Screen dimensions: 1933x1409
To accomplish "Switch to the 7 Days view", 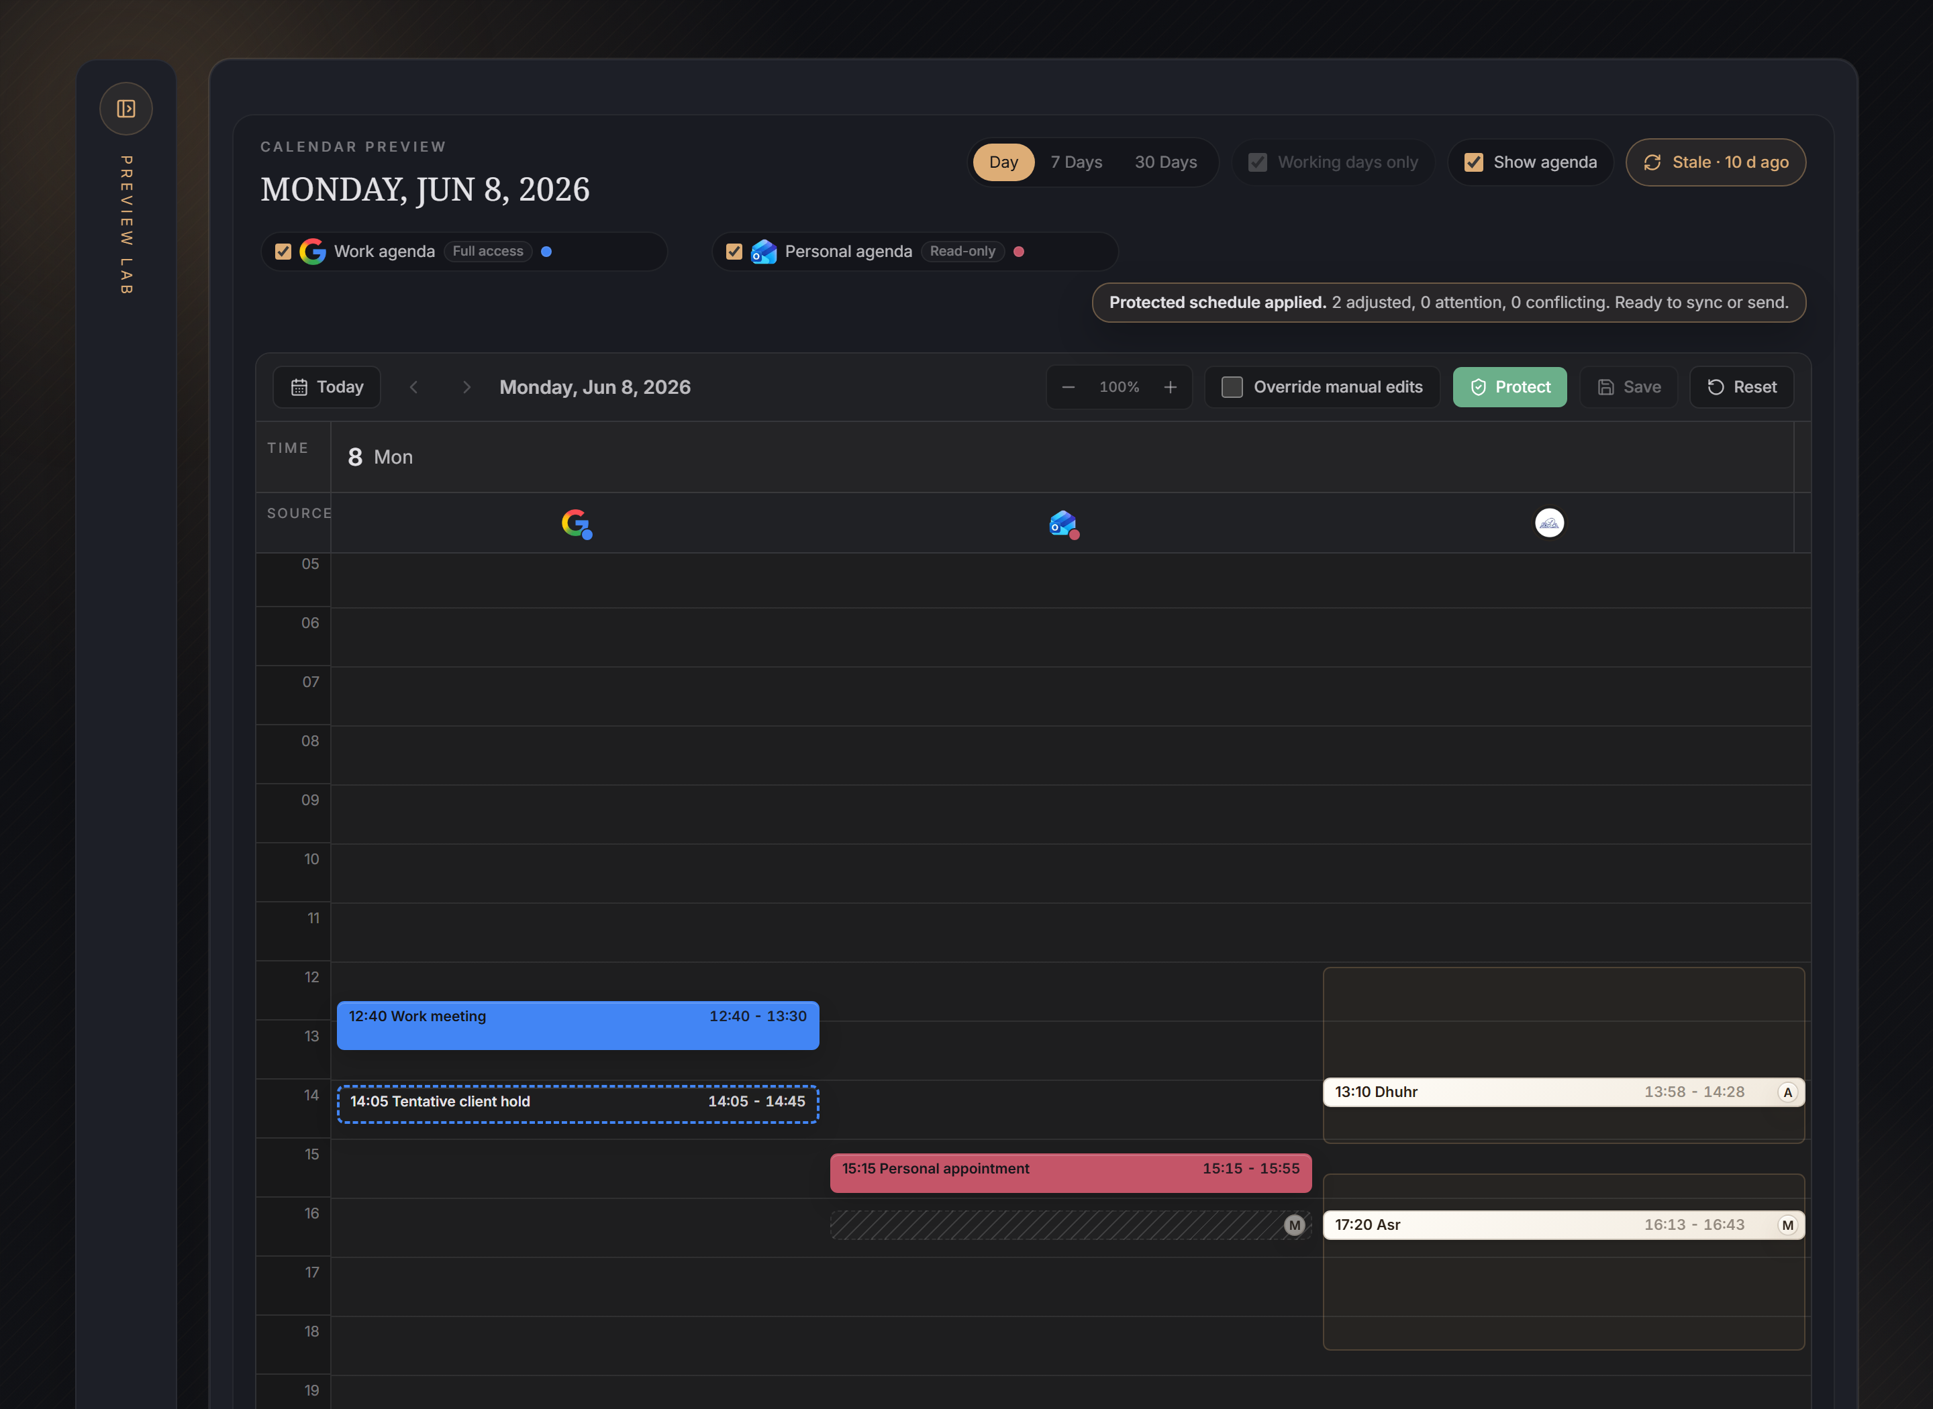I will point(1076,162).
